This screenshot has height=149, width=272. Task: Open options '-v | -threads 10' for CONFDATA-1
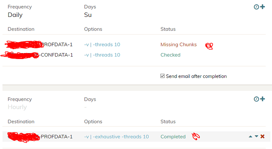point(102,55)
